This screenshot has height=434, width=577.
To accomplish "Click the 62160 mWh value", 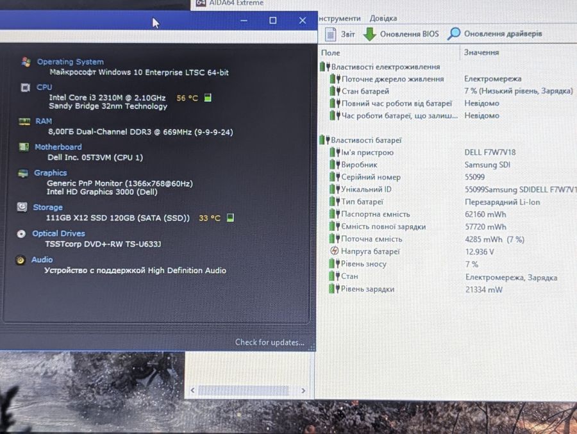I will [x=485, y=214].
